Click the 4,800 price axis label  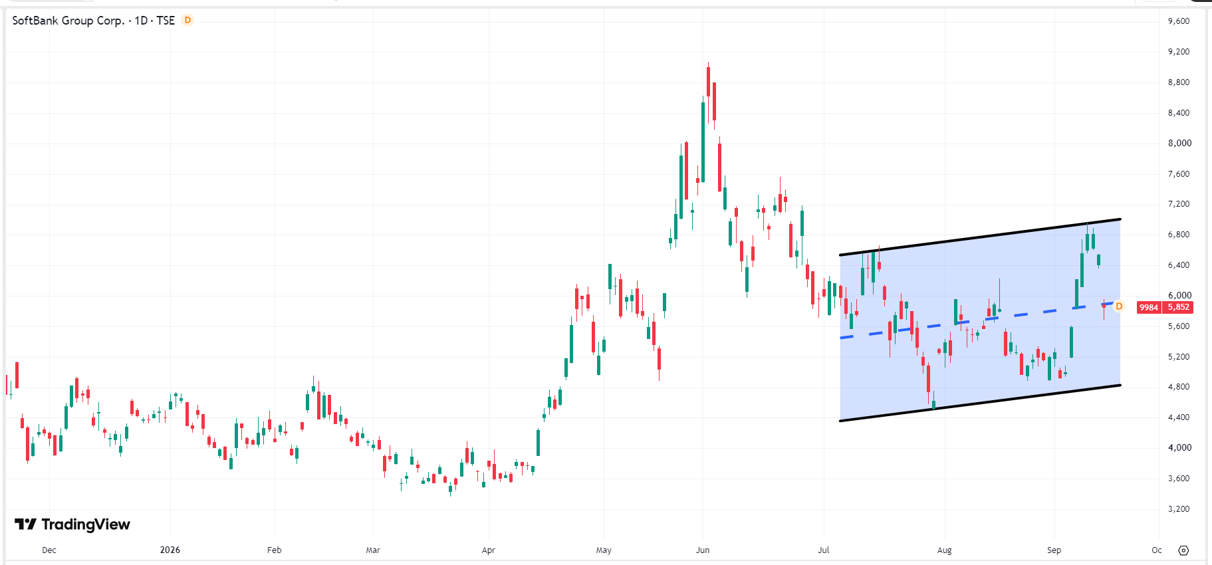click(1179, 387)
